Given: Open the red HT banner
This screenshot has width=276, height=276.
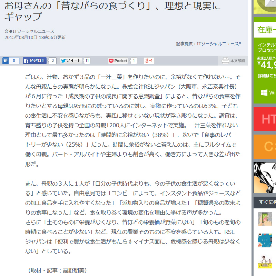Looking at the screenshot, I should coord(265,119).
